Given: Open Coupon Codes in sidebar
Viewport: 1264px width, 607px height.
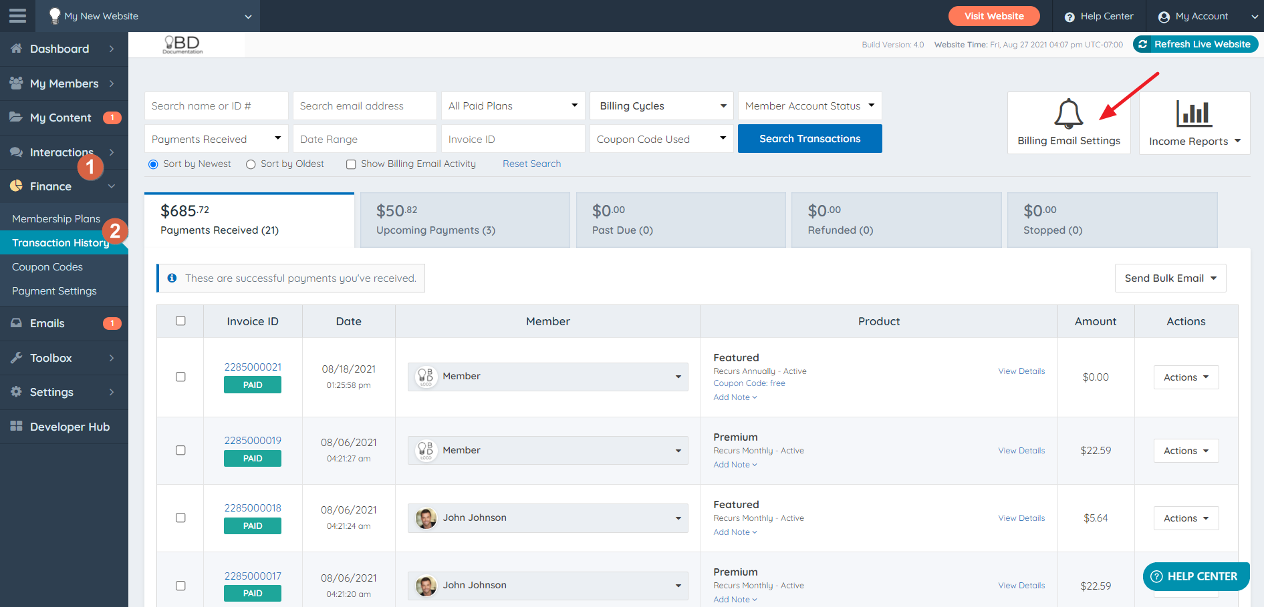Looking at the screenshot, I should [47, 267].
